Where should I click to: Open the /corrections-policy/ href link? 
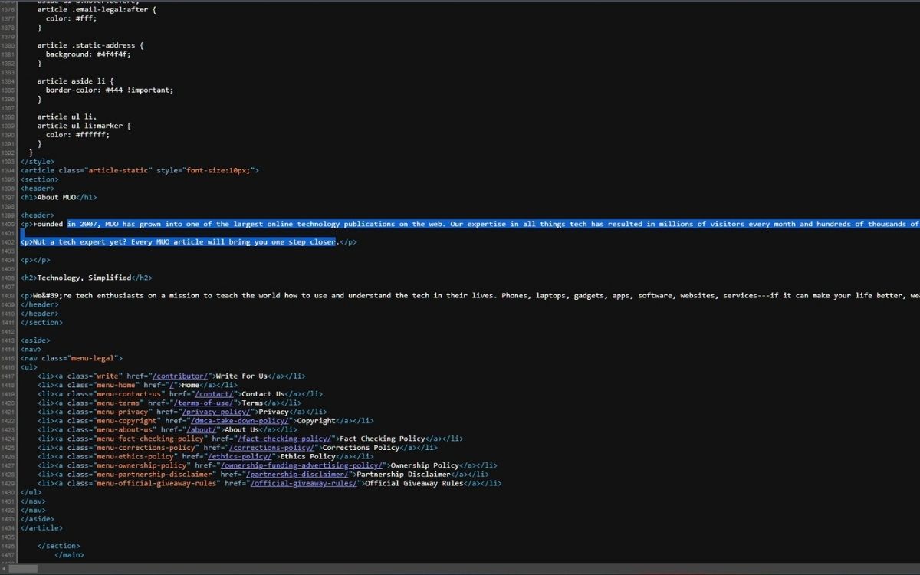[271, 448]
